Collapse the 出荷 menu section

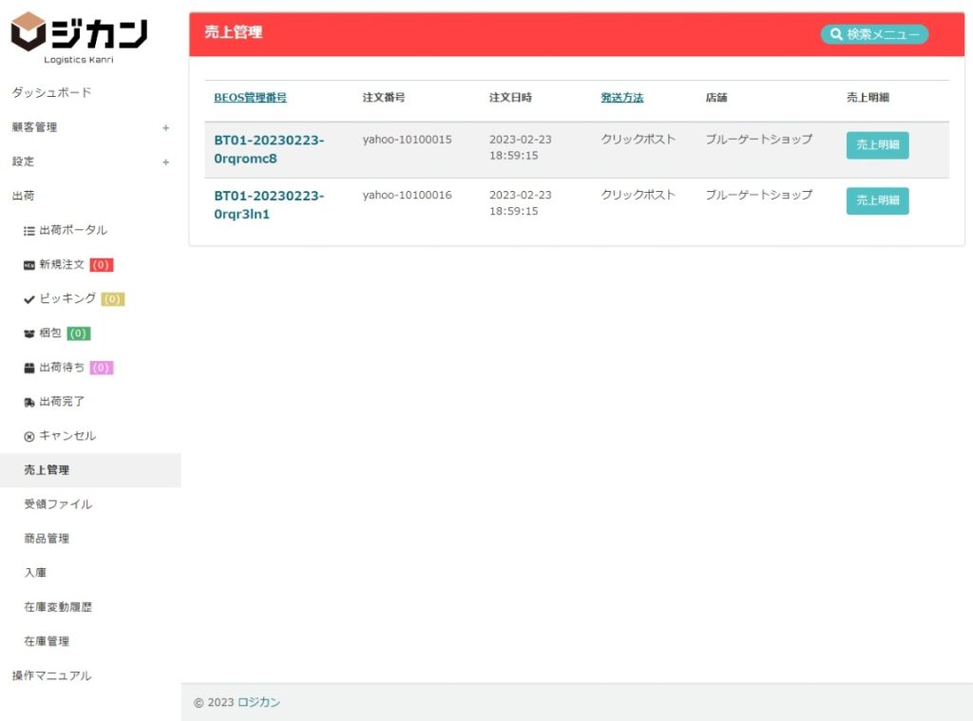[x=24, y=196]
